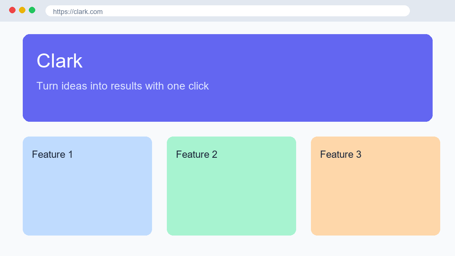This screenshot has height=256, width=455.
Task: Click the "Feature 2" label text
Action: pos(196,154)
